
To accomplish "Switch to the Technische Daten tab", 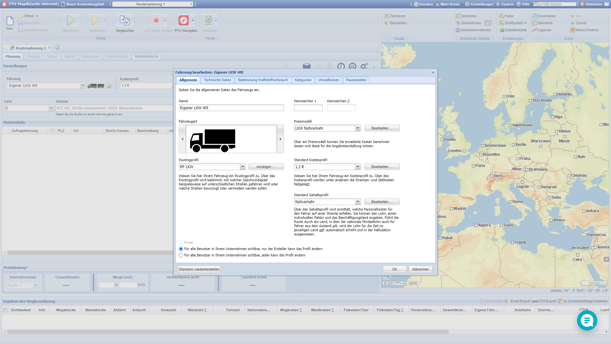I will (x=217, y=80).
